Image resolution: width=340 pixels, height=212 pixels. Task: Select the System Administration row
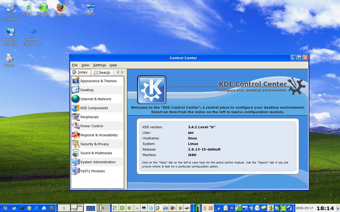(97, 162)
